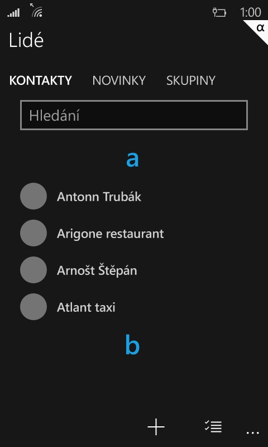This screenshot has width=268, height=447.
Task: Switch to the NOVINKY tab
Action: tap(119, 80)
